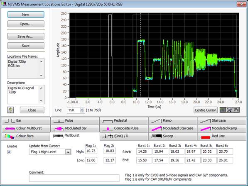Click the Close button in left panel
Screen dimensions: 248x186
coord(32,110)
